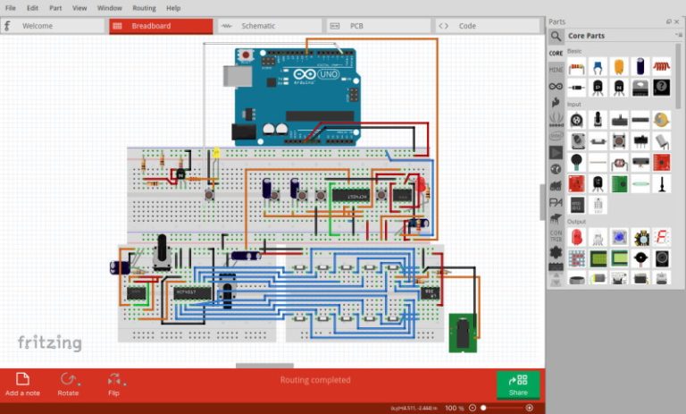Click the Add a note icon

[22, 379]
